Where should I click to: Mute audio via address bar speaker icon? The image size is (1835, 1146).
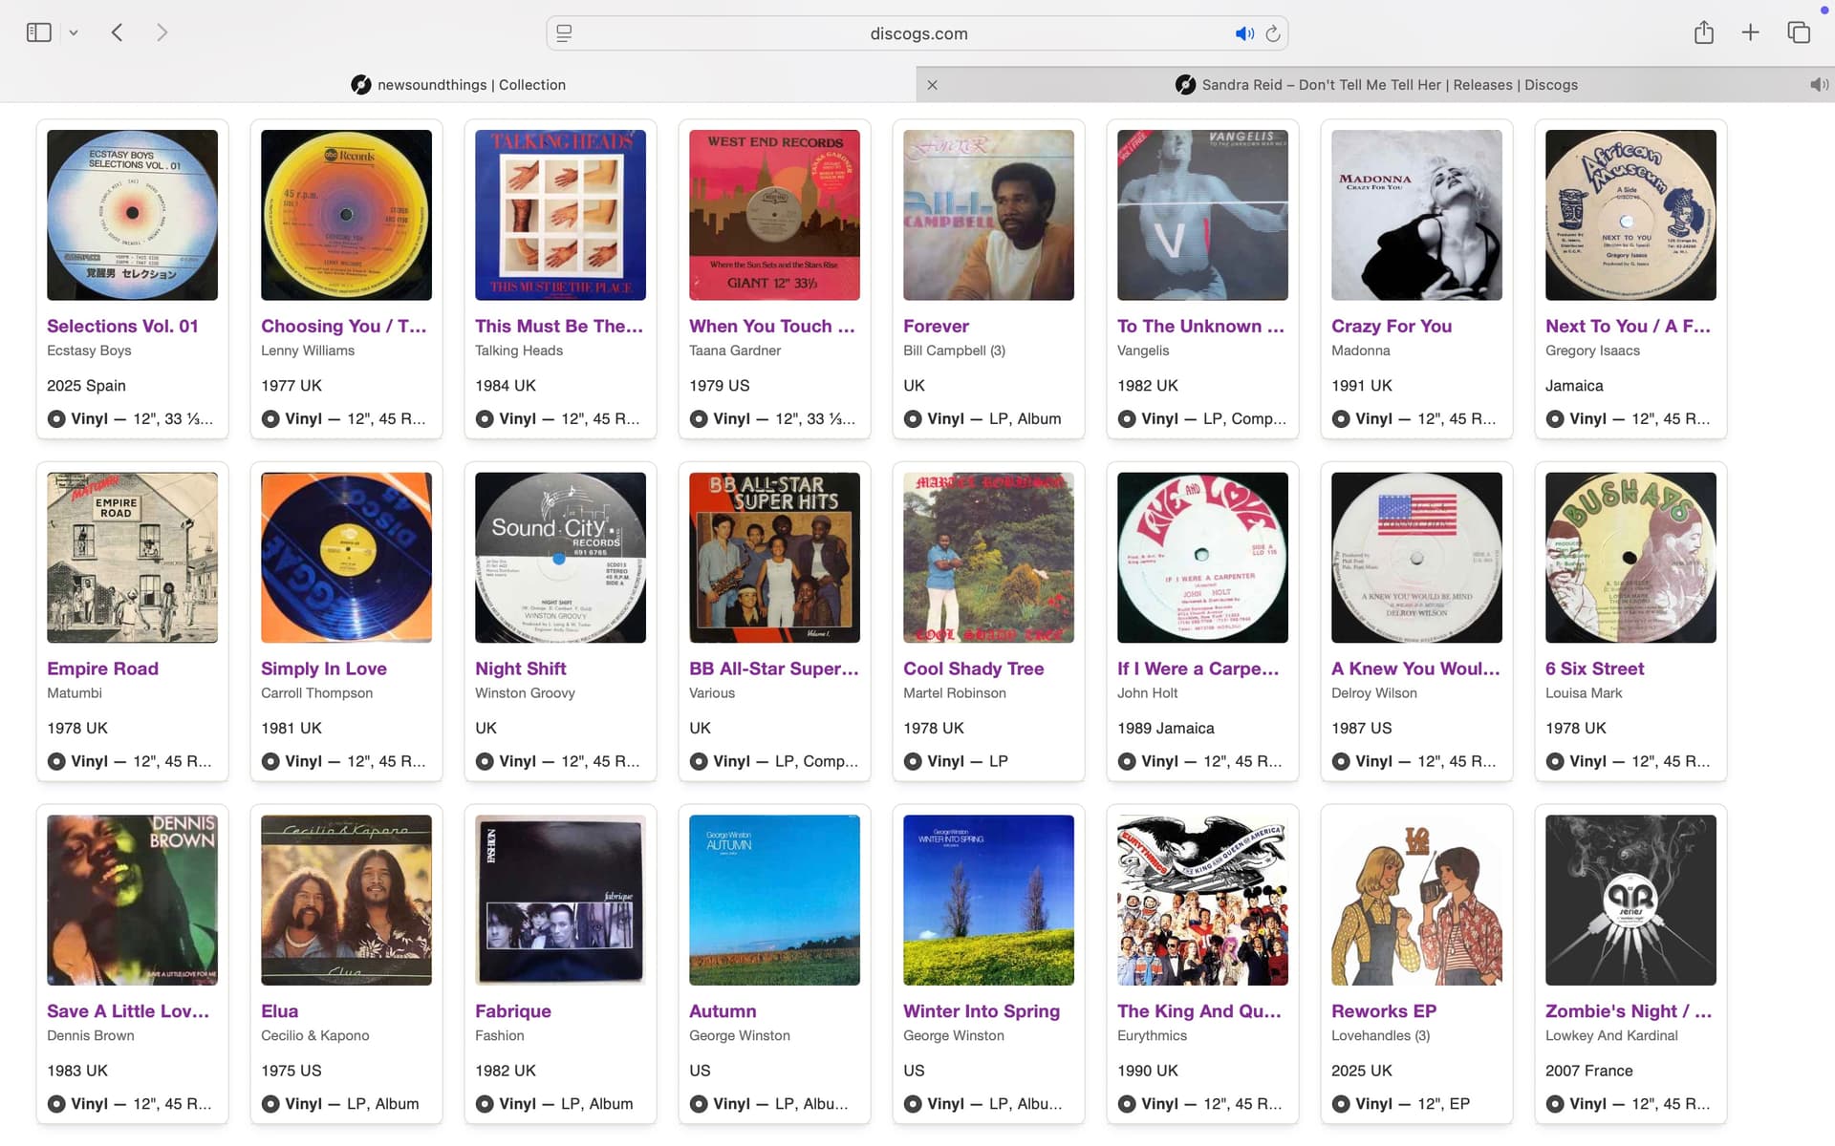pos(1243,33)
